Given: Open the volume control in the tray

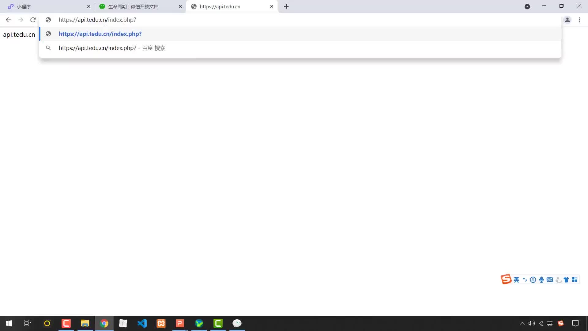Looking at the screenshot, I should (531, 323).
